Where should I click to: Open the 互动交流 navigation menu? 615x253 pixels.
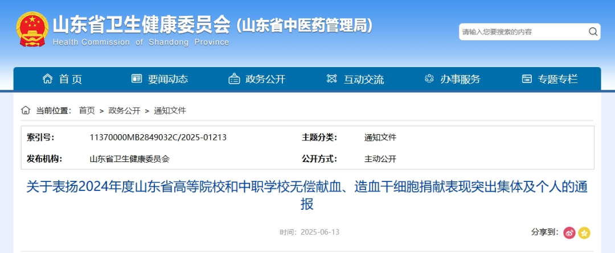(364, 79)
